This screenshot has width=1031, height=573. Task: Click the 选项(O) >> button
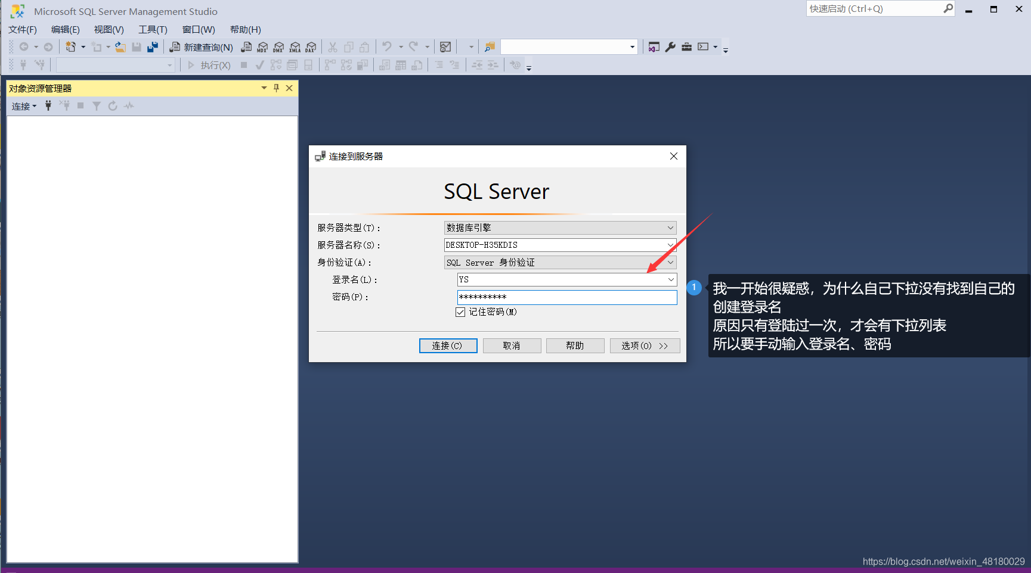645,346
